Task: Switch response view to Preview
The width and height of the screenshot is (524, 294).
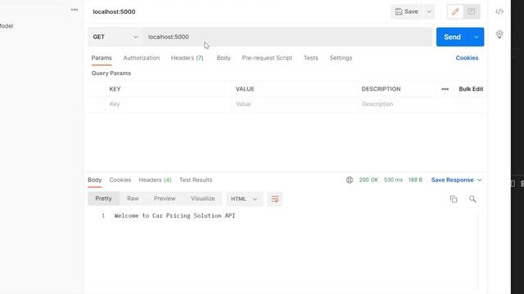Action: pyautogui.click(x=165, y=198)
